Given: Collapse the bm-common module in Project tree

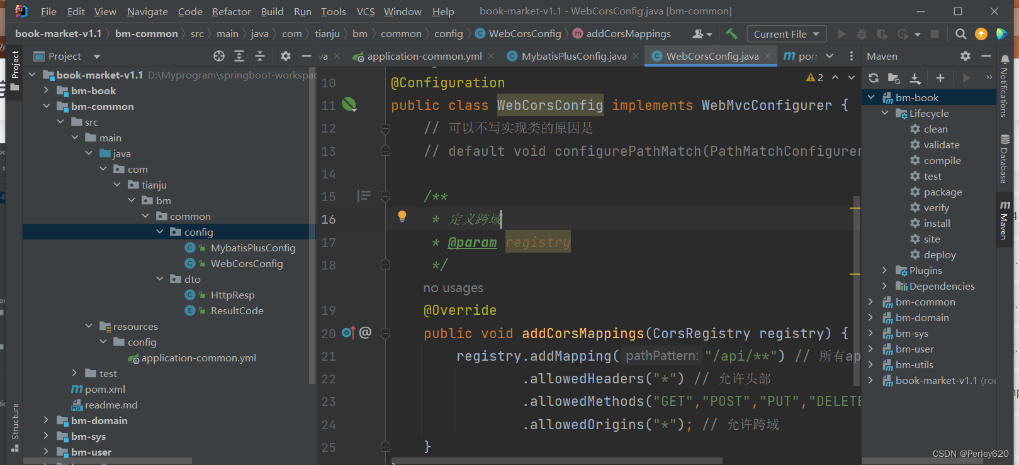Looking at the screenshot, I should (46, 106).
